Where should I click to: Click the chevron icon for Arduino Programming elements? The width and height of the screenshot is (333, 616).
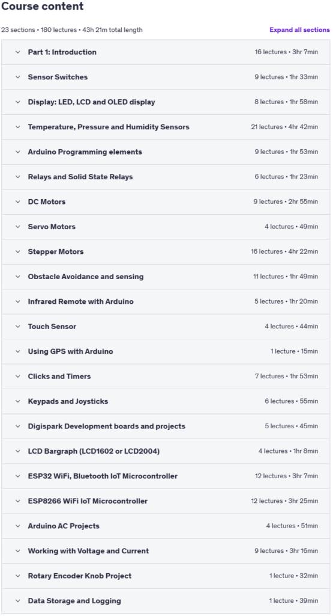pos(17,152)
